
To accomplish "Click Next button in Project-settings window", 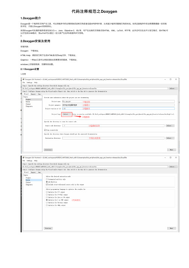I will (171, 150).
